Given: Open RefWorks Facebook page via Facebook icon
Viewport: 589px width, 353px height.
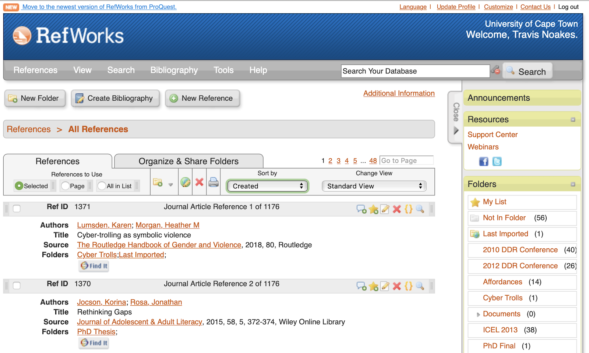Looking at the screenshot, I should 484,161.
